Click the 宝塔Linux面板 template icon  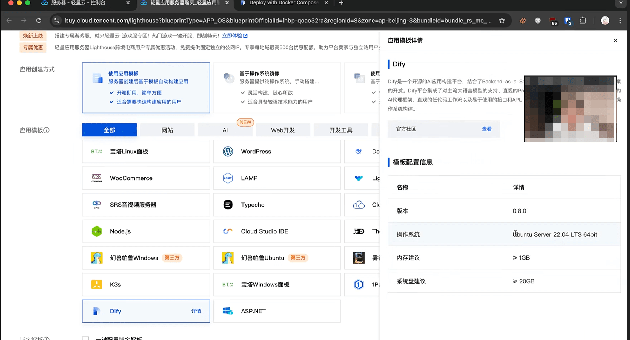(x=96, y=151)
